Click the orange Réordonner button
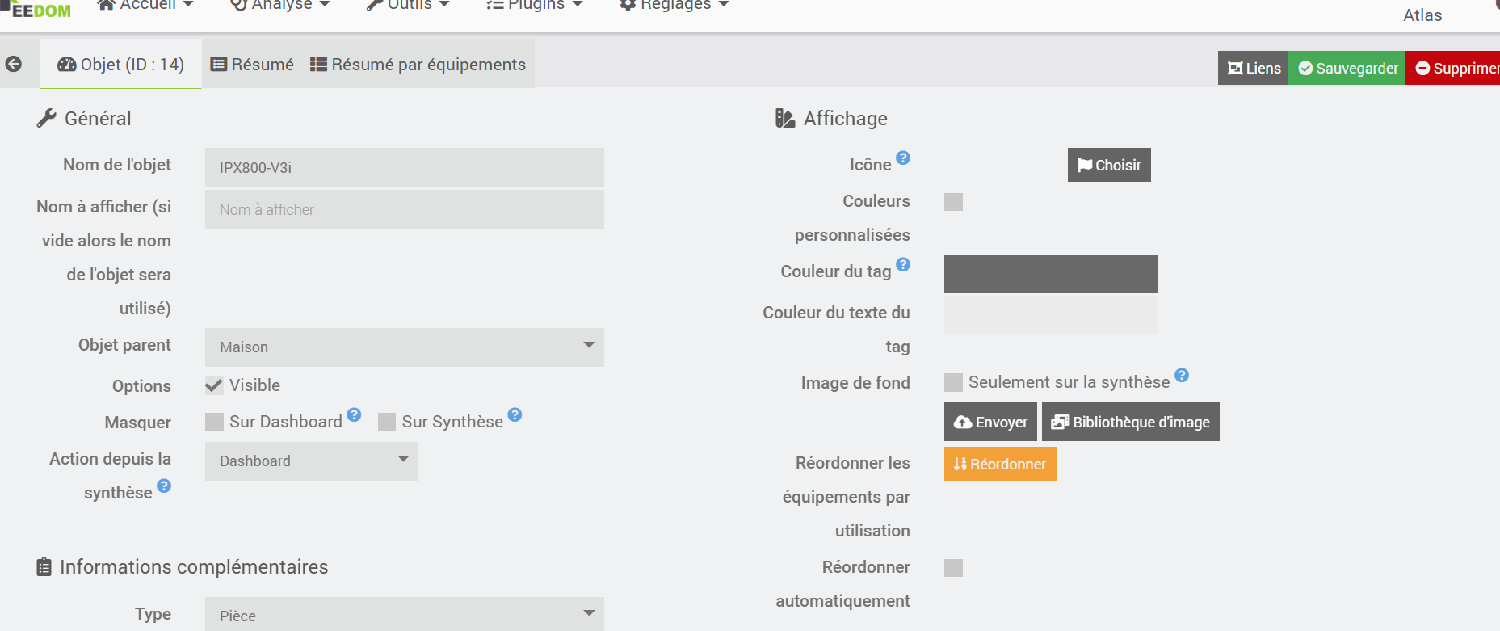The width and height of the screenshot is (1500, 631). click(x=999, y=464)
